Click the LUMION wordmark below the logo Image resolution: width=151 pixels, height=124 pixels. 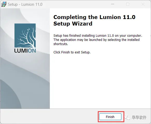coord(25,51)
